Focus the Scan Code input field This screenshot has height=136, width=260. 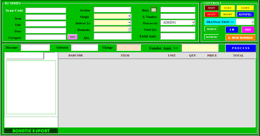point(46,10)
